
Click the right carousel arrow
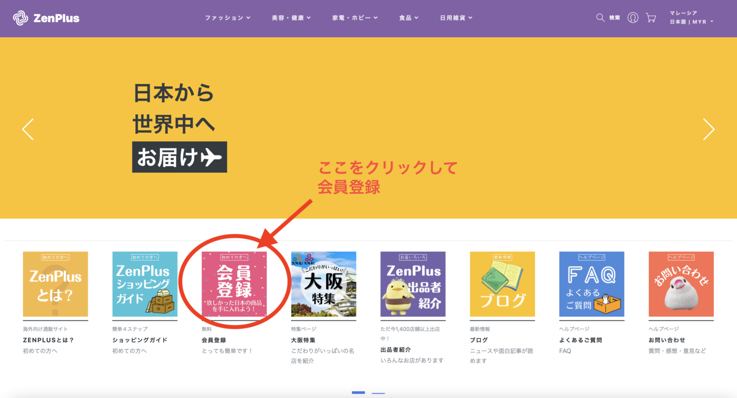(x=709, y=129)
